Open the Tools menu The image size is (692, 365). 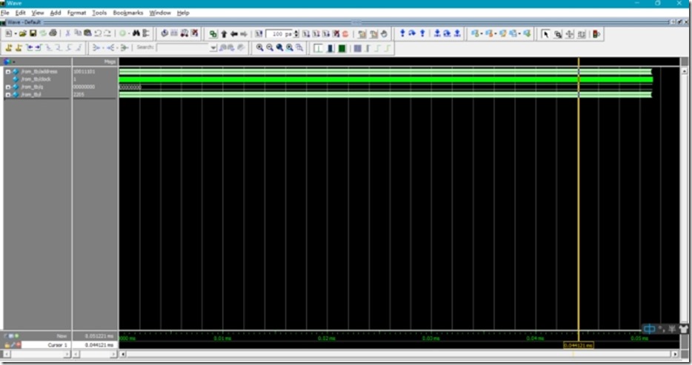pos(99,13)
